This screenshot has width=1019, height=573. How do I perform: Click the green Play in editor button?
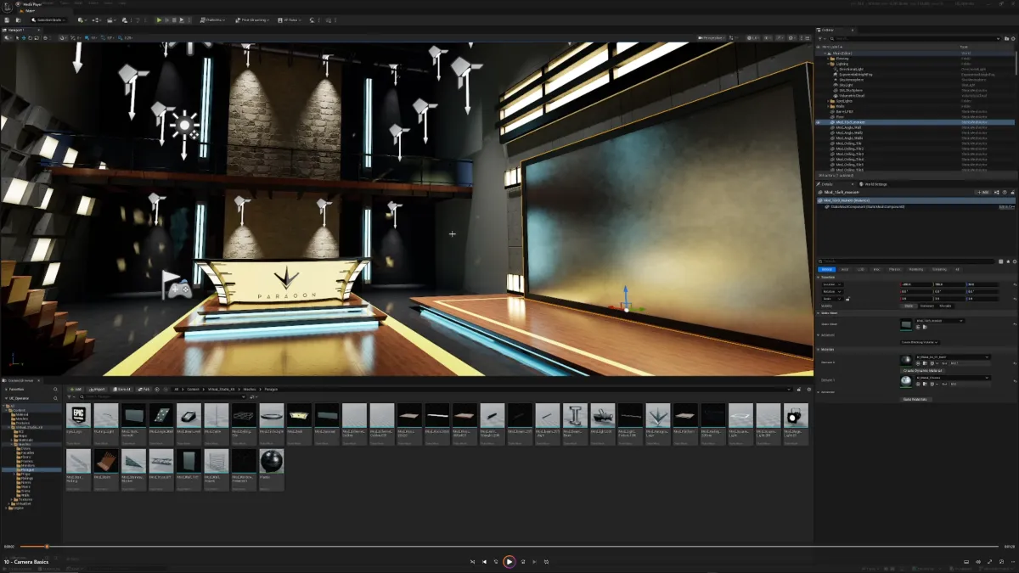(x=159, y=20)
